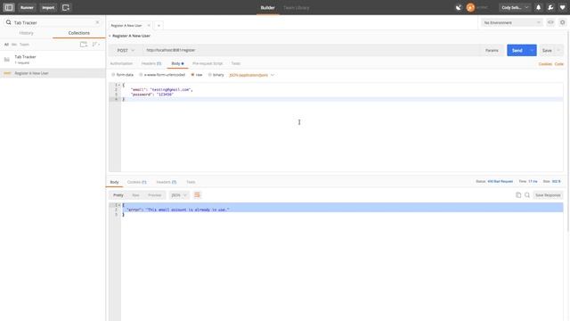Click the blue Send button

tap(517, 50)
